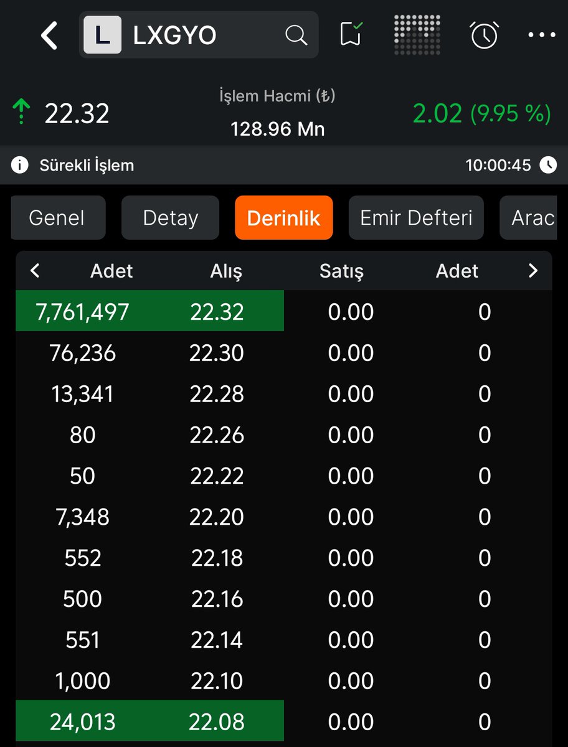Screen dimensions: 568x747
Task: Select the quantity 50 cell
Action: click(x=82, y=476)
